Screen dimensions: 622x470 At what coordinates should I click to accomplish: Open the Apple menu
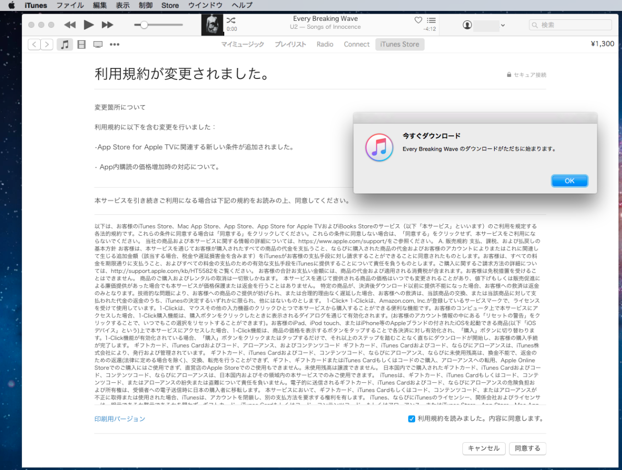[12, 5]
